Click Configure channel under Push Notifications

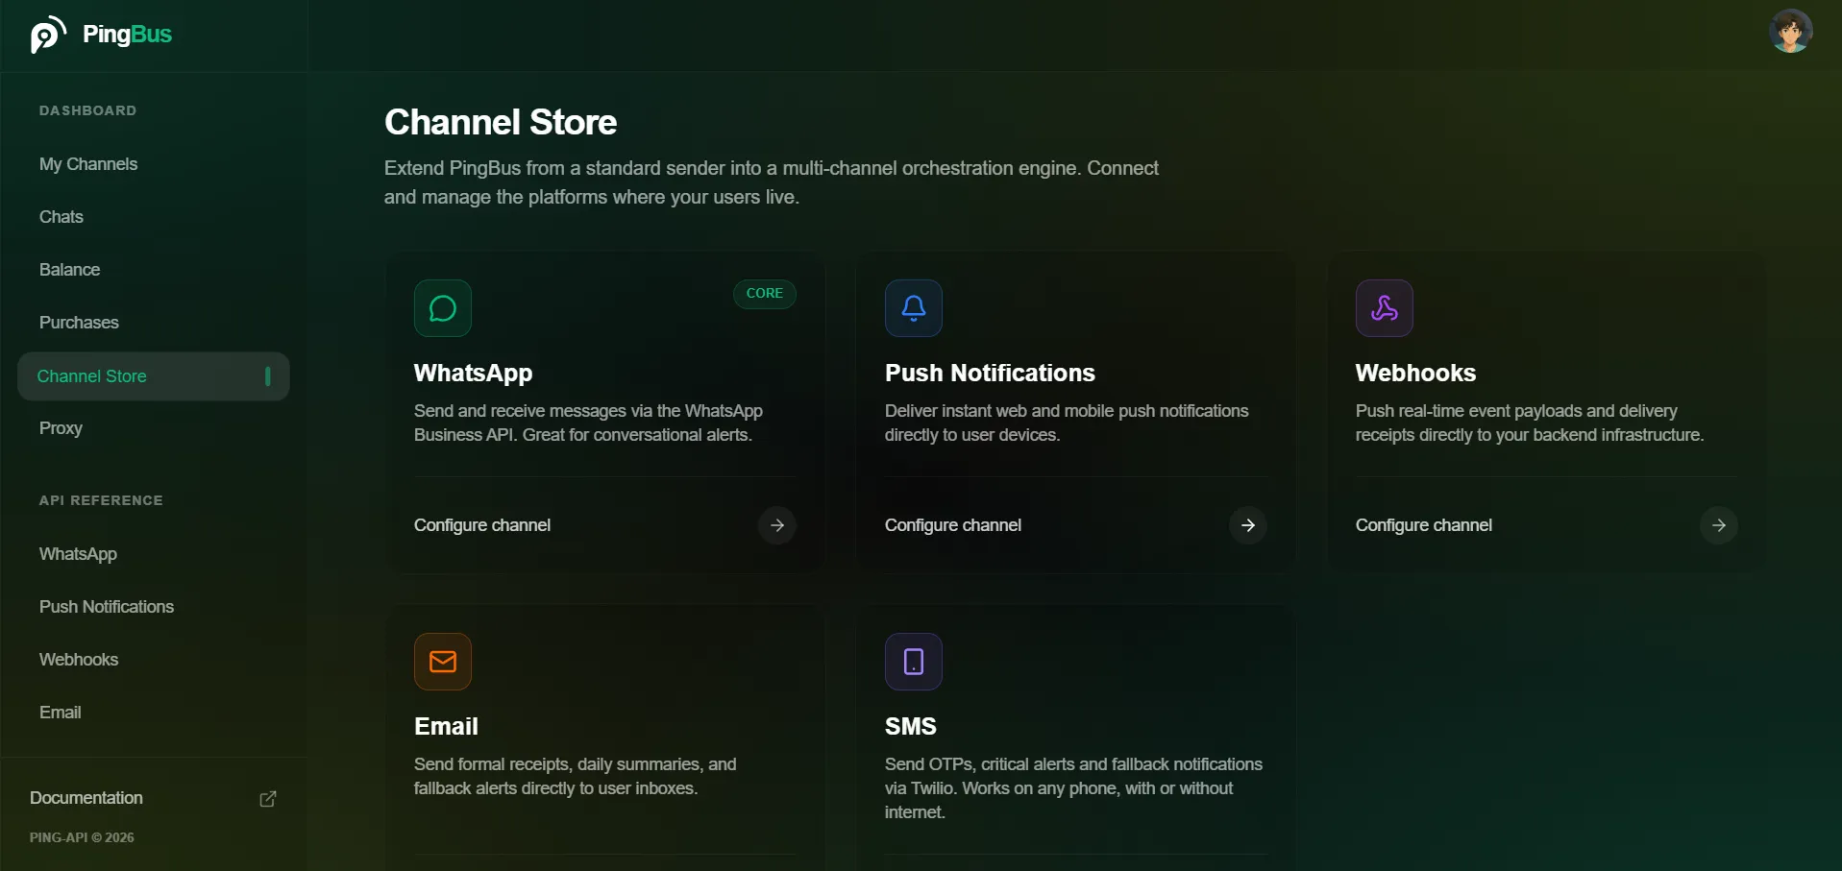click(x=953, y=525)
